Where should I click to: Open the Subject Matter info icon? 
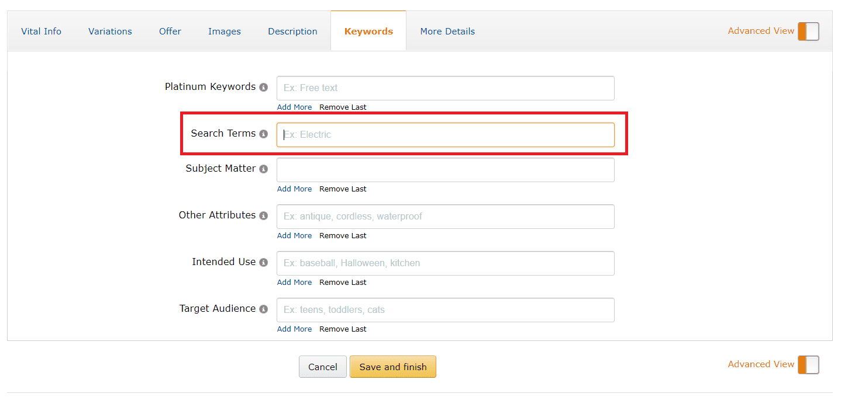264,169
